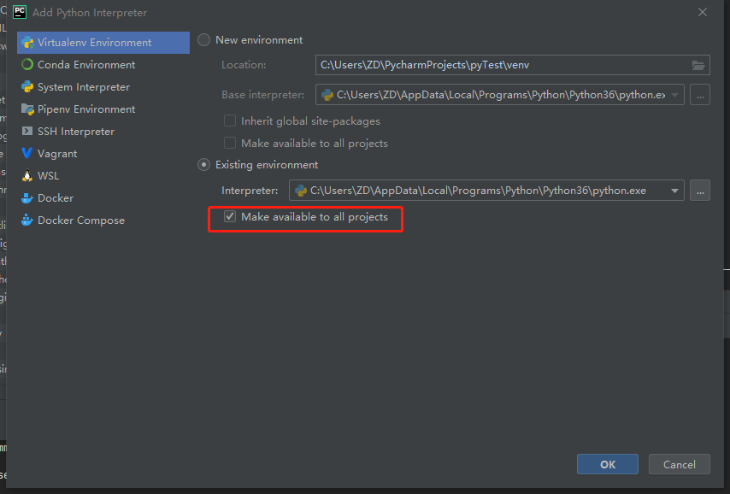Click the PyCharm logo in title bar
Viewport: 730px width, 494px height.
coord(20,12)
